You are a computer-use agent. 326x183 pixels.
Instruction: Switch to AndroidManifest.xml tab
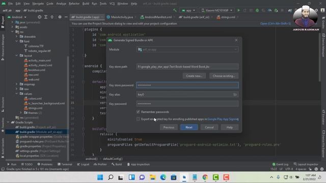[157, 17]
